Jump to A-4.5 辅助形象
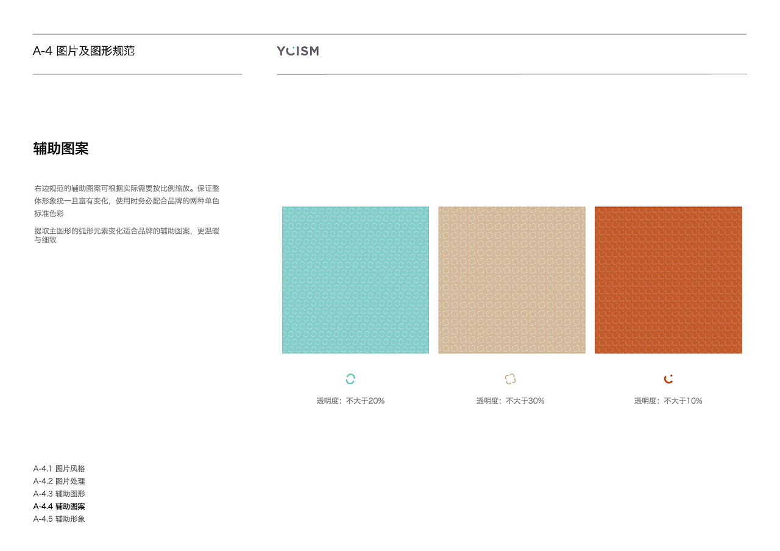The height and width of the screenshot is (551, 780). click(x=59, y=519)
